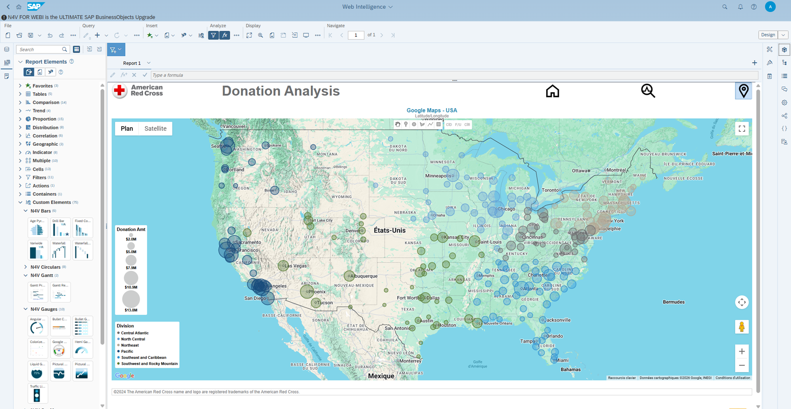Screen dimensions: 791x409
Task: Click the zoom magnifier icon in Display section
Action: [261, 35]
